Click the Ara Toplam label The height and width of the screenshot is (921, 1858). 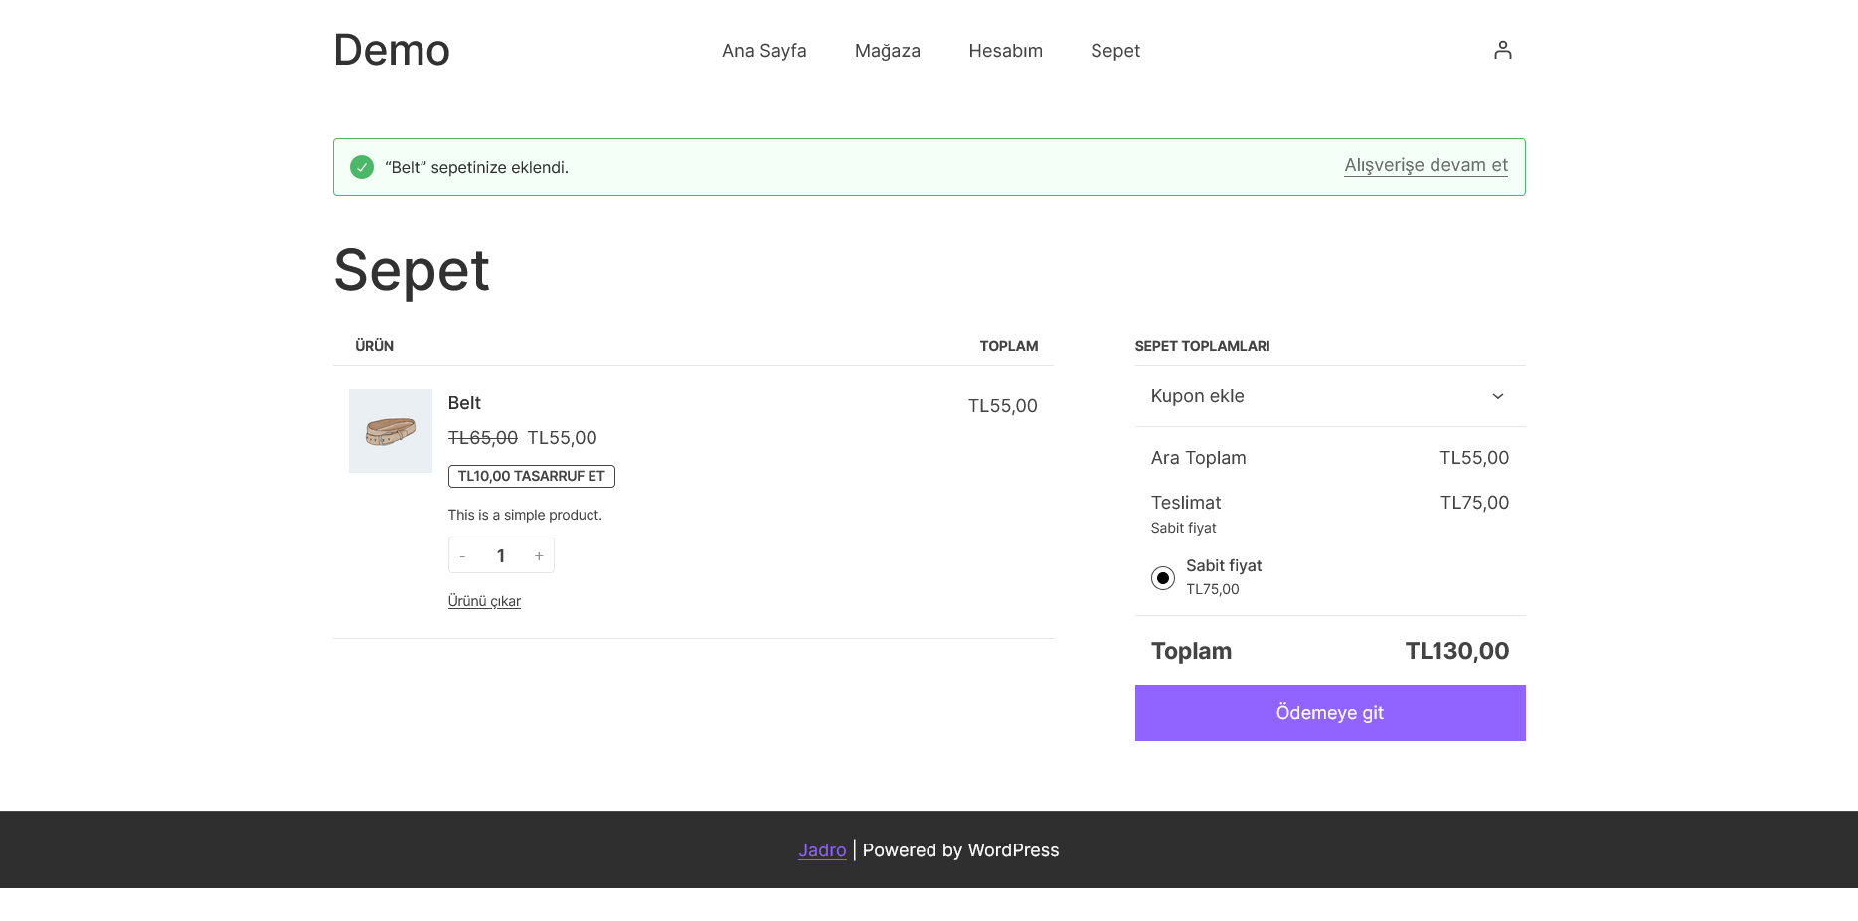[1198, 458]
